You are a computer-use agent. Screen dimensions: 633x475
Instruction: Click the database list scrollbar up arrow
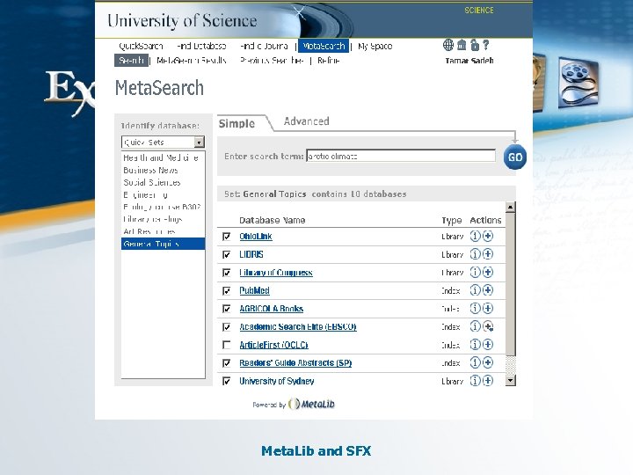510,207
